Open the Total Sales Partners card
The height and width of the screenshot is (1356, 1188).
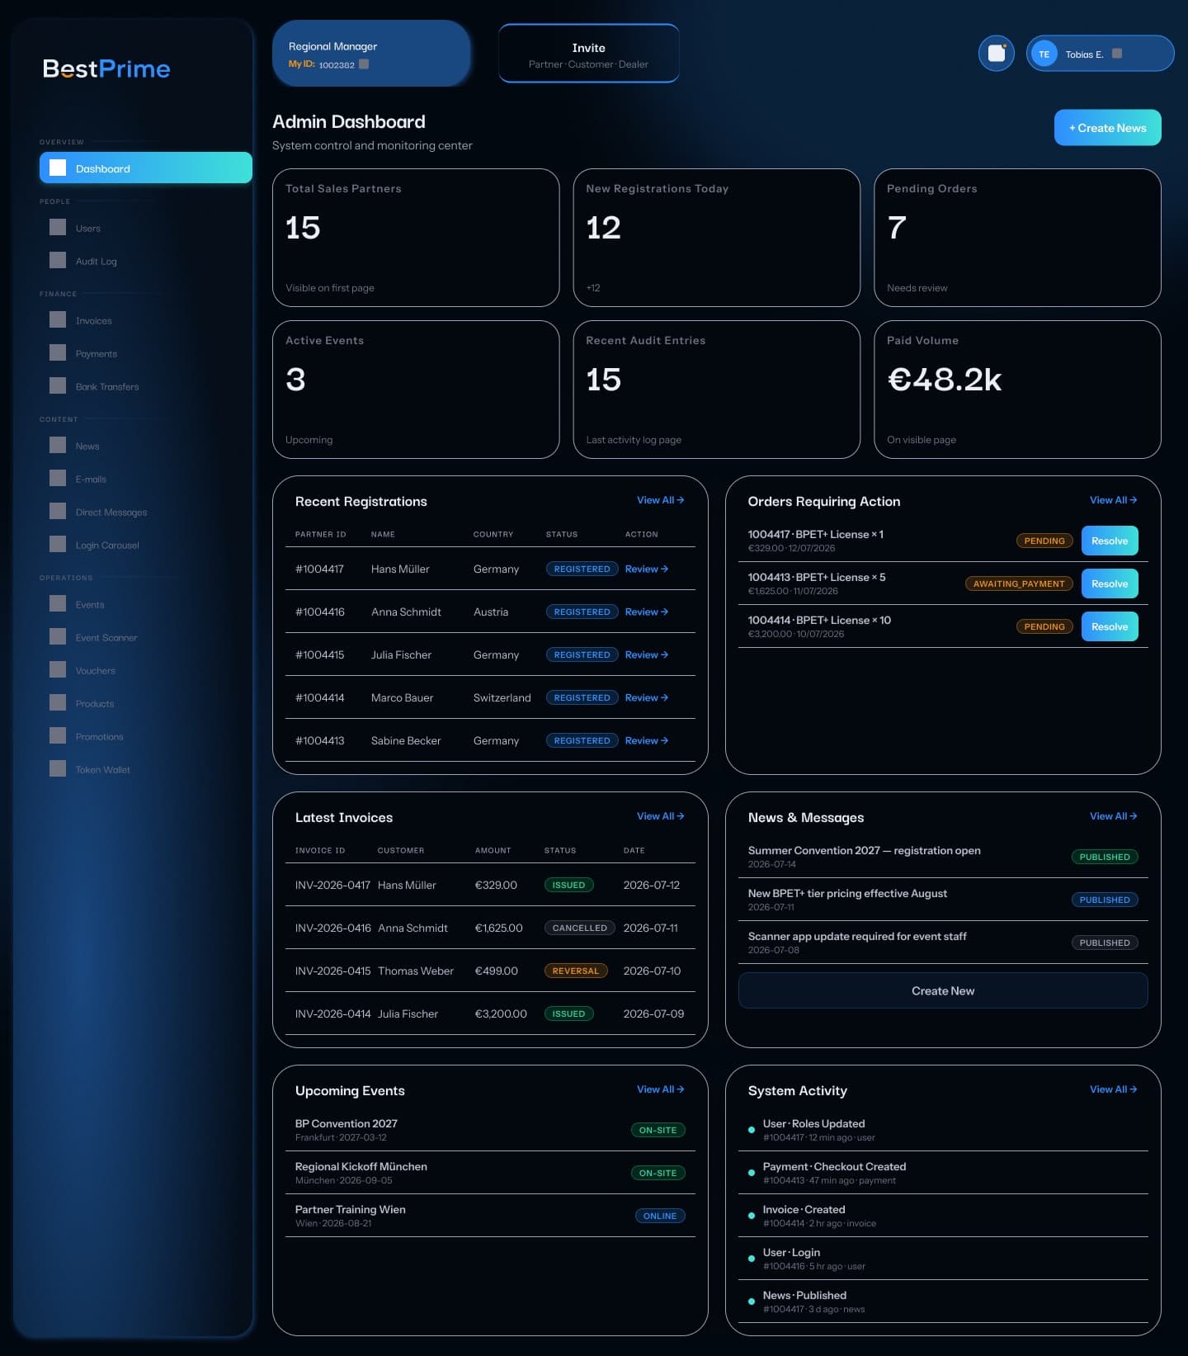416,238
